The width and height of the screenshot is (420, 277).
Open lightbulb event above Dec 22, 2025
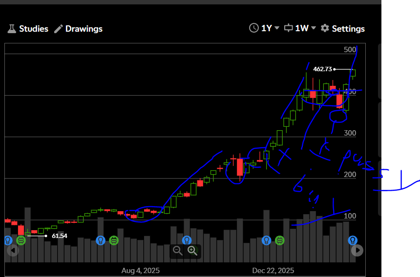266,240
